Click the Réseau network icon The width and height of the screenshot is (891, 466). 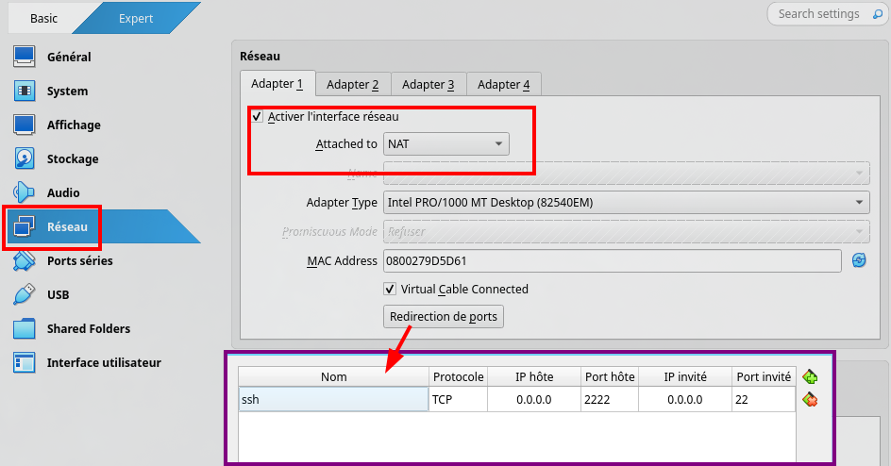(x=24, y=226)
